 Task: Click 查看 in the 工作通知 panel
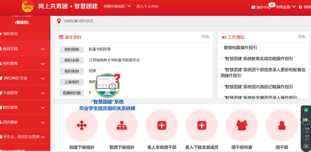301,36
